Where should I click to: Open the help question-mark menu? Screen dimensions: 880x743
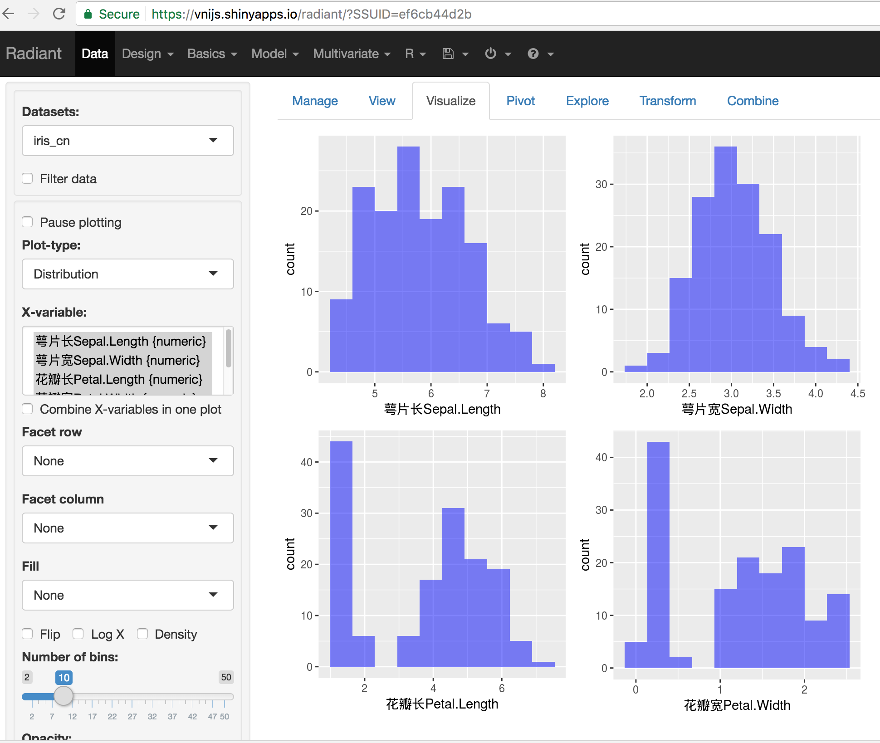click(x=533, y=54)
